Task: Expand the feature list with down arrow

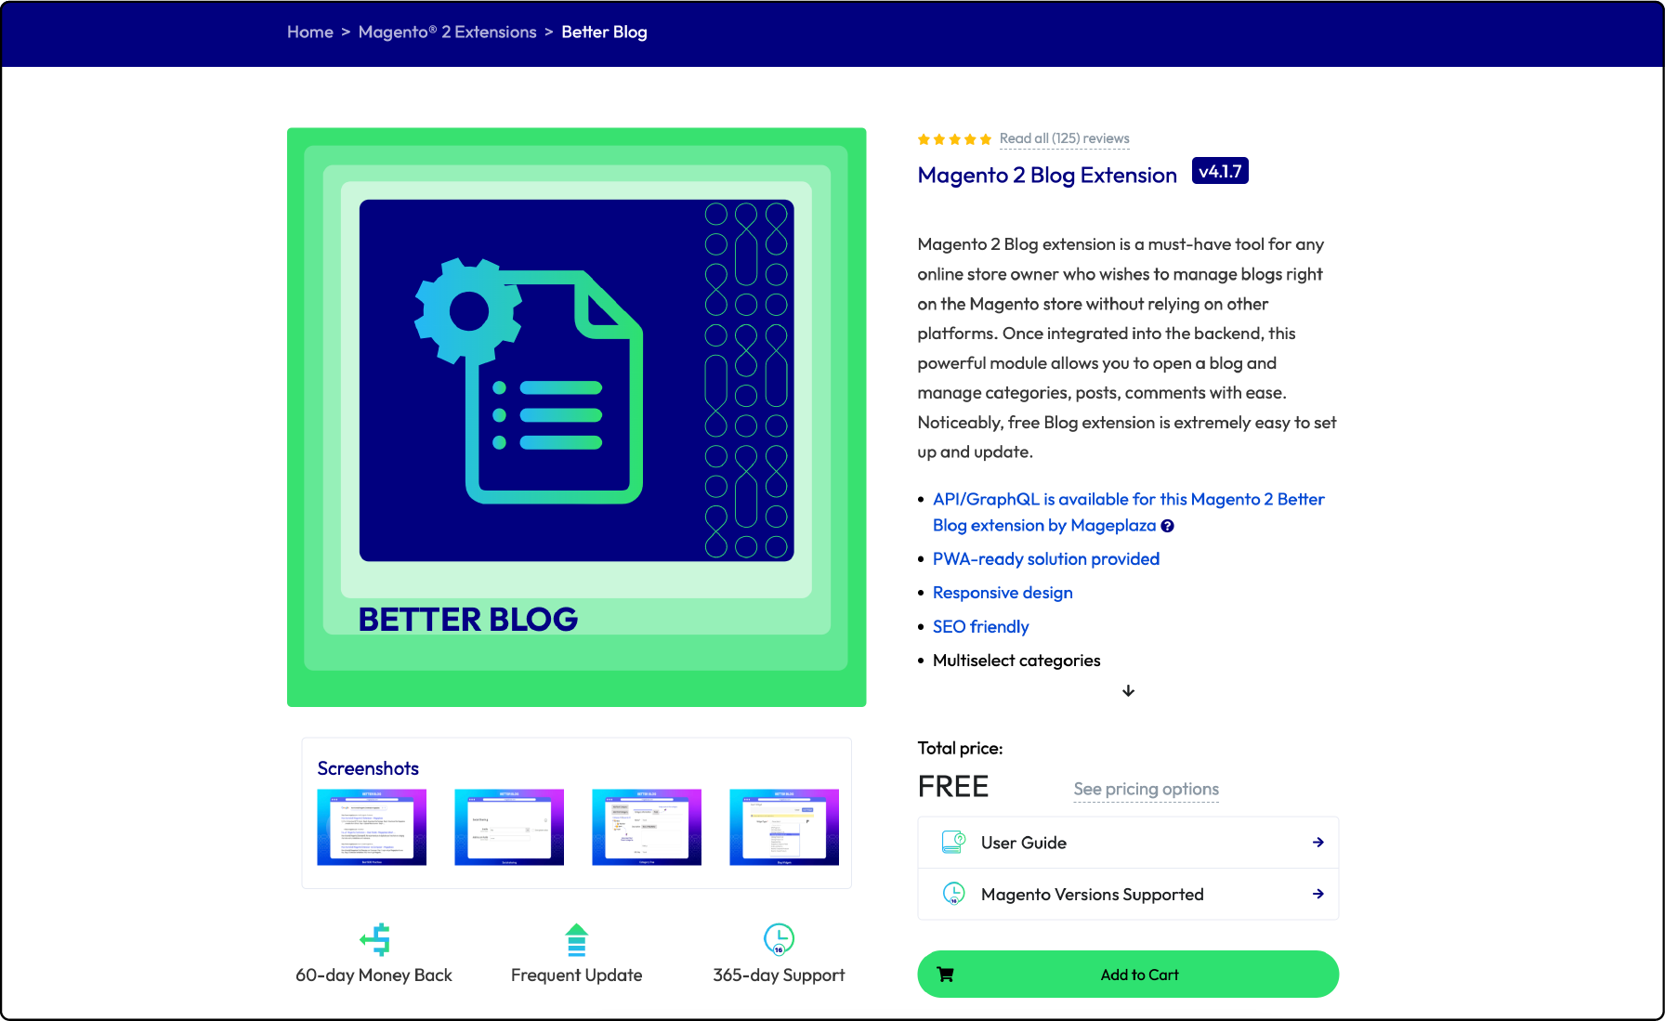Action: [x=1128, y=691]
